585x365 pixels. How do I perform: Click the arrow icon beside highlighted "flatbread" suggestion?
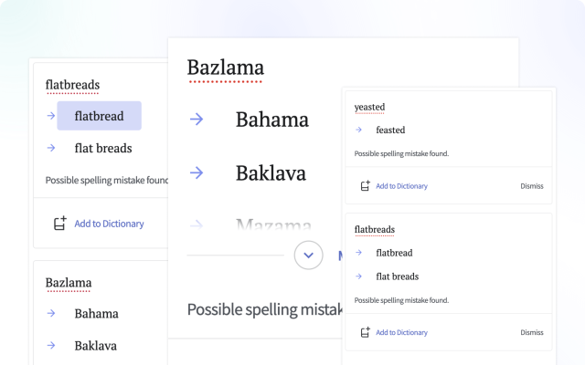click(x=51, y=116)
